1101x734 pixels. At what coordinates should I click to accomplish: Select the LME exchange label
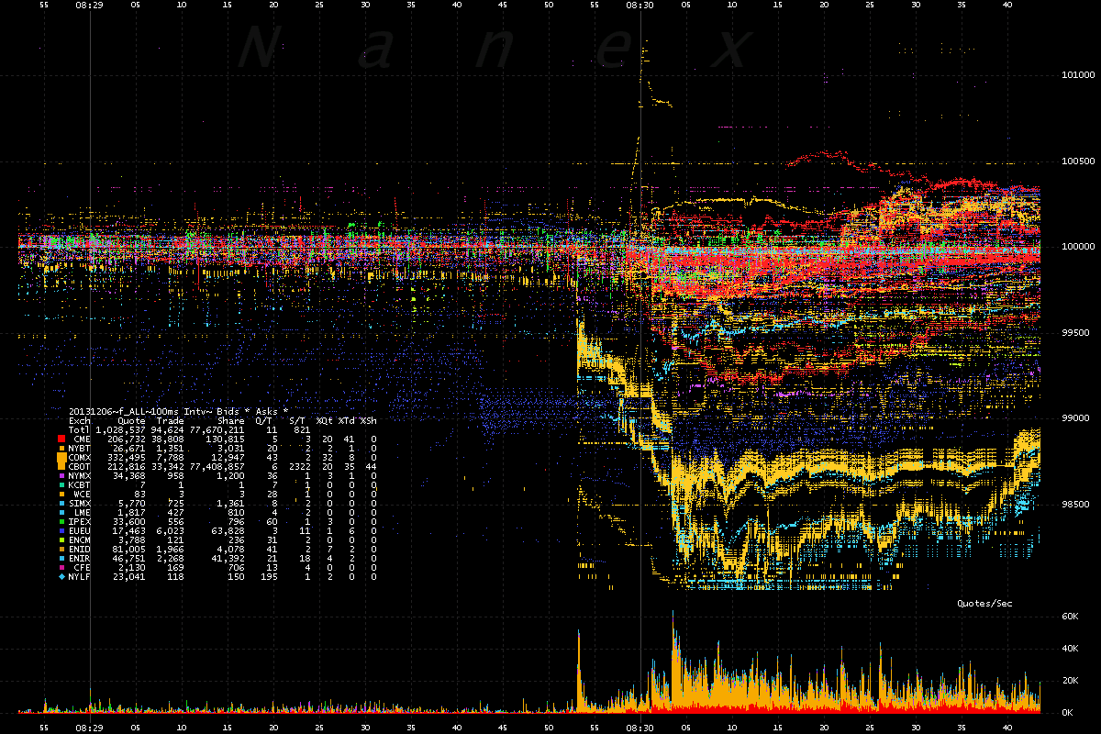(x=83, y=513)
